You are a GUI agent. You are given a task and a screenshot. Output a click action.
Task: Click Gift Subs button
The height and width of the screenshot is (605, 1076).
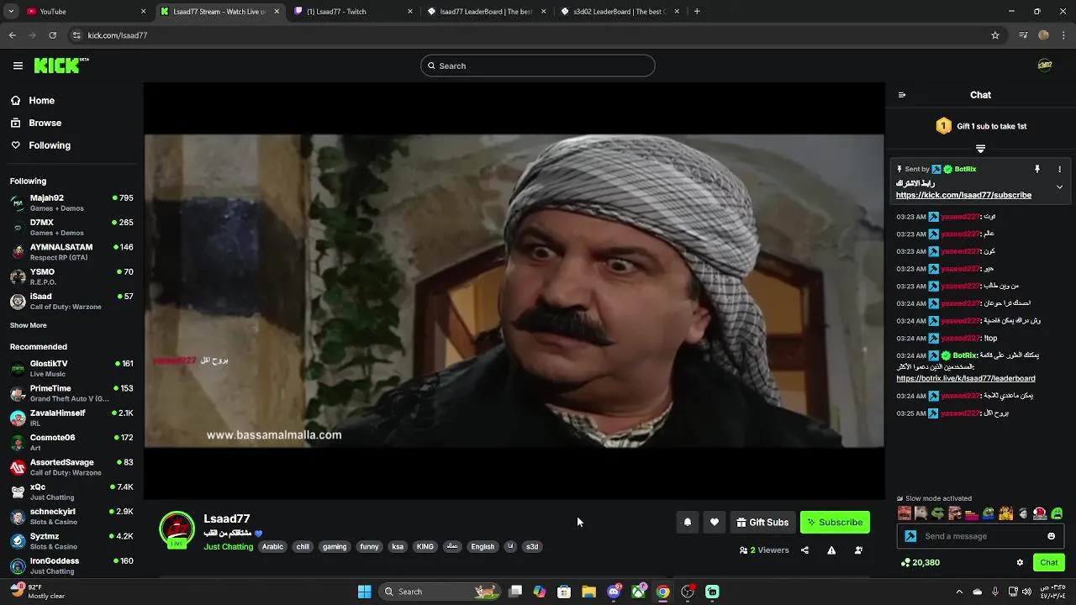coord(762,522)
